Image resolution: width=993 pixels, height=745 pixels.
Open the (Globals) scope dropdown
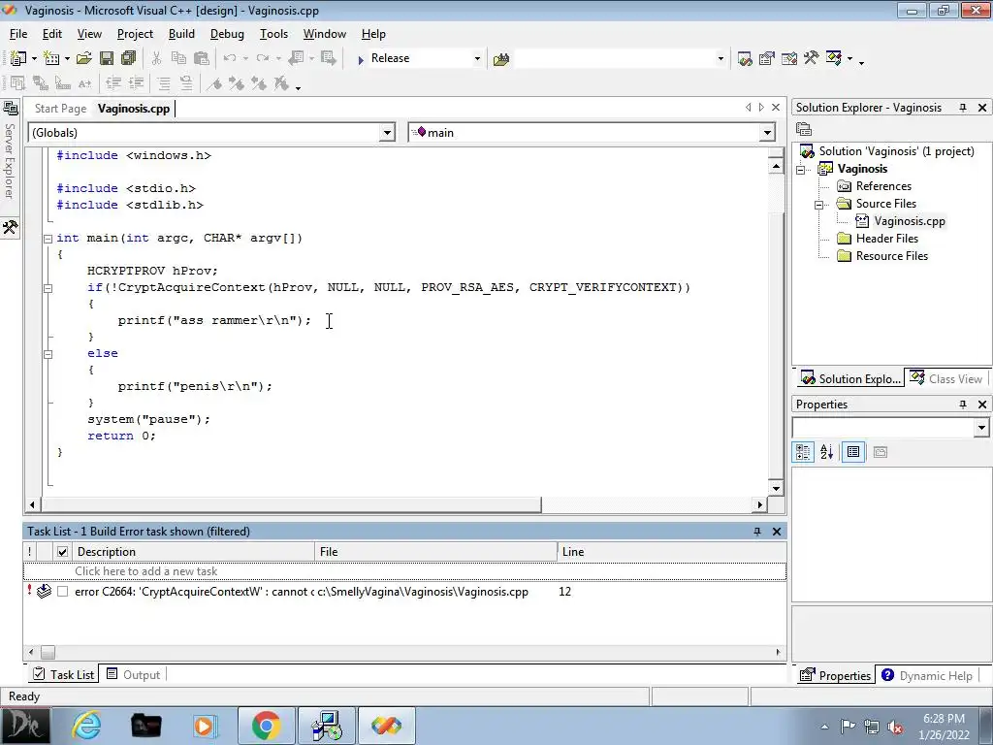[x=386, y=132]
